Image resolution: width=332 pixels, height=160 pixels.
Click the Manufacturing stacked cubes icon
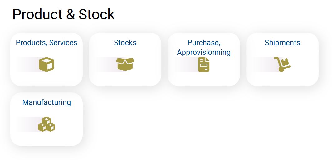point(46,124)
